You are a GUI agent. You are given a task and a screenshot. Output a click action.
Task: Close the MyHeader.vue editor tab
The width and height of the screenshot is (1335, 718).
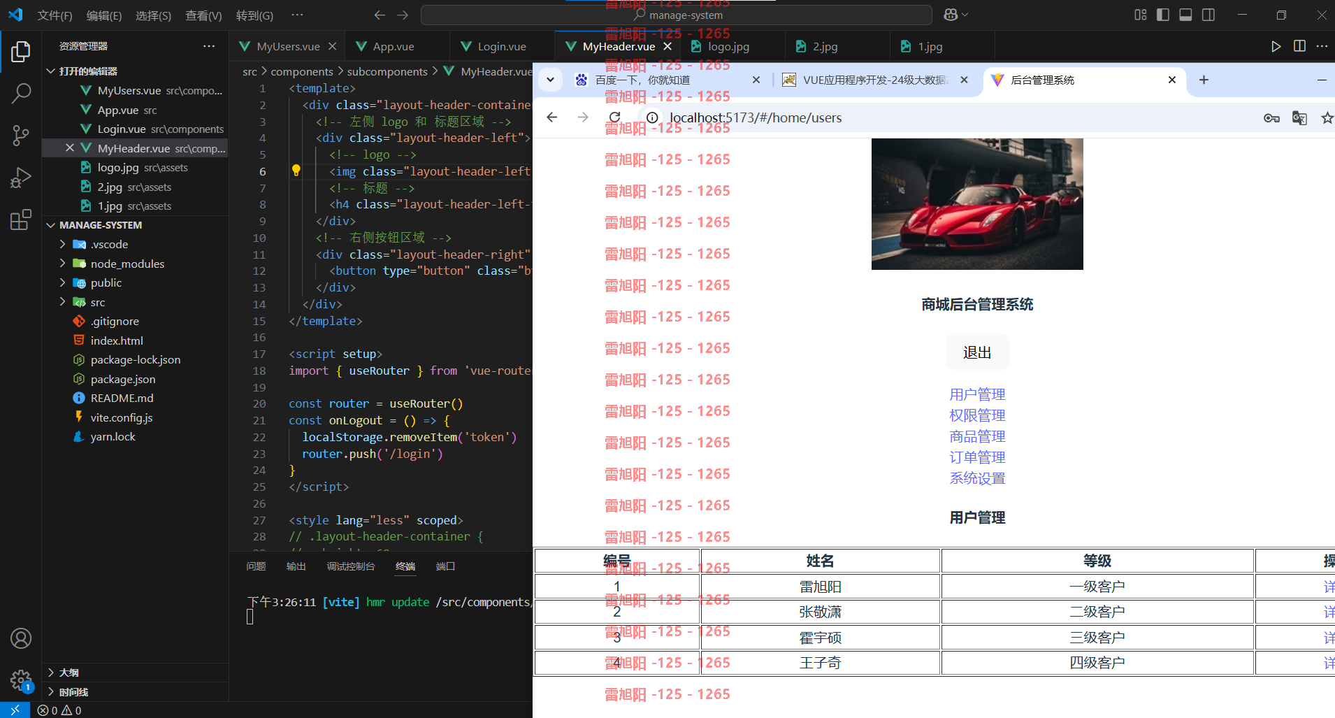tap(667, 46)
